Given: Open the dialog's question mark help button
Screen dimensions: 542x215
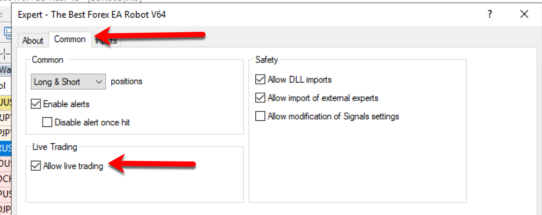Looking at the screenshot, I should click(x=490, y=14).
